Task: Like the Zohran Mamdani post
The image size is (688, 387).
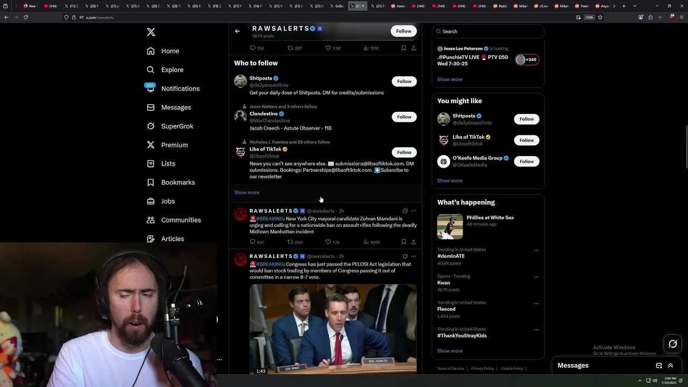Action: coord(328,242)
